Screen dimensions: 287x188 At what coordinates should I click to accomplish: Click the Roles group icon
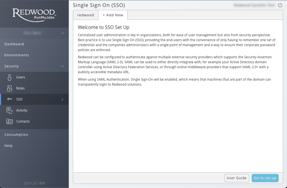click(x=10, y=88)
